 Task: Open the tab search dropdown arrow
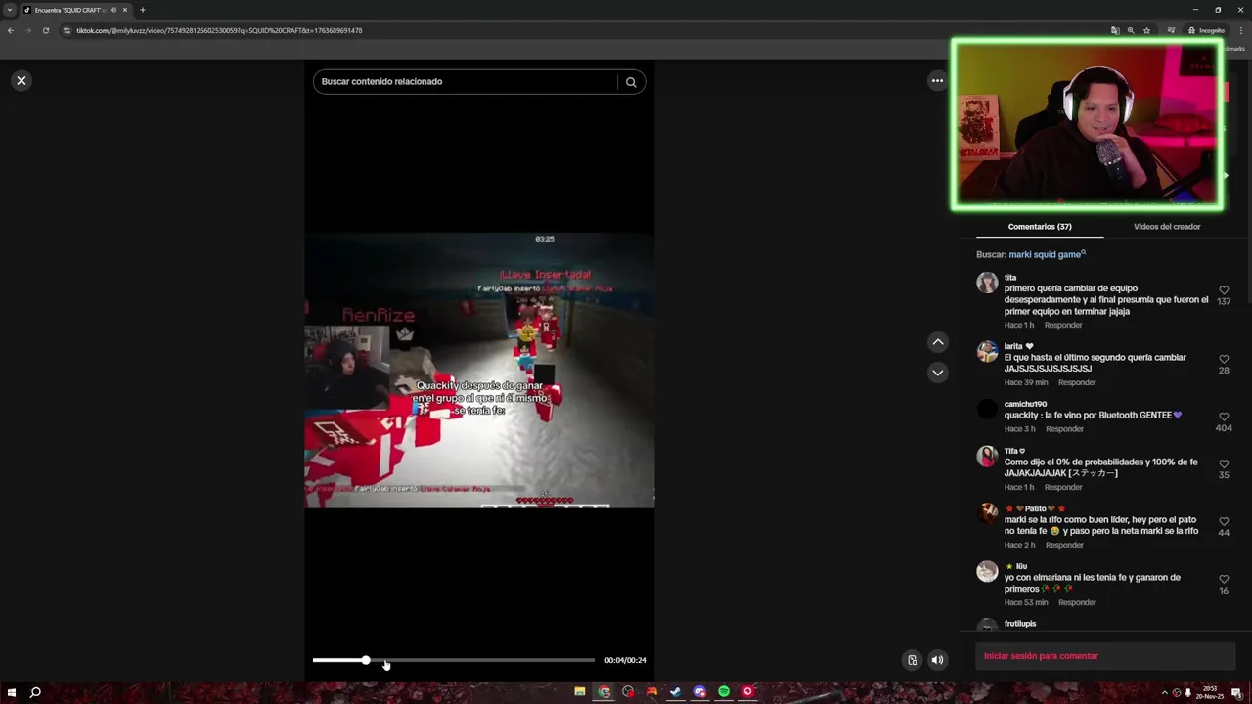click(10, 10)
